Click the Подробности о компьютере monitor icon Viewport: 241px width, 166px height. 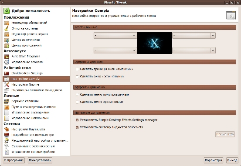tap(7, 135)
